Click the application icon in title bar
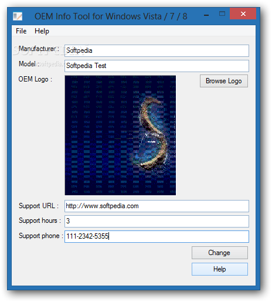This screenshot has width=272, height=302. tap(18, 16)
